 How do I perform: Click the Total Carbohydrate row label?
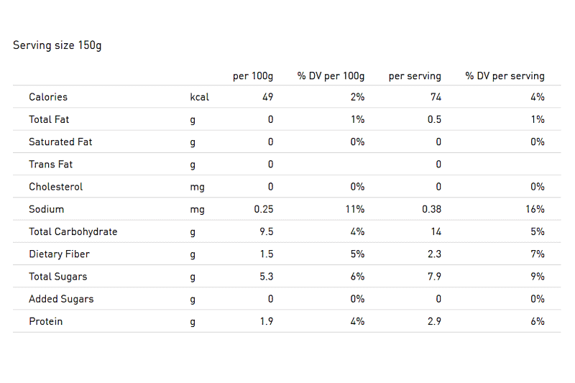coord(73,231)
